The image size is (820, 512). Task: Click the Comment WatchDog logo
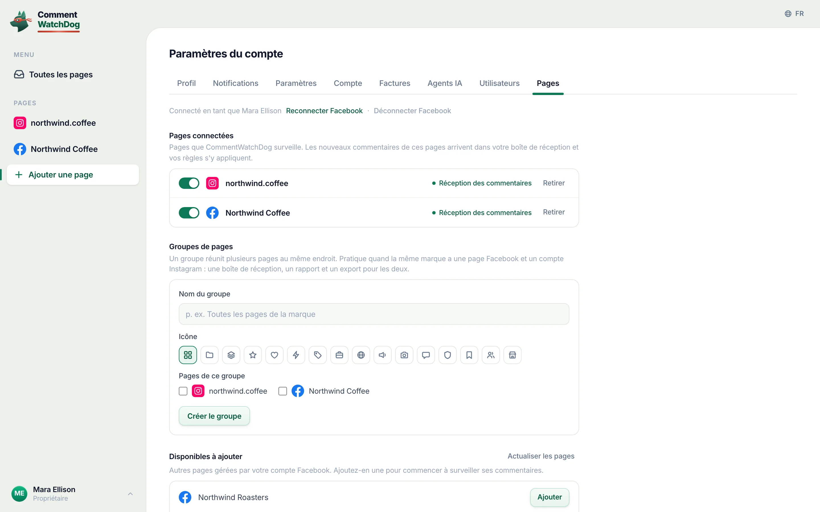(x=45, y=21)
